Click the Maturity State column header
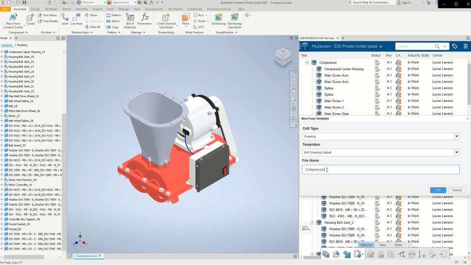Image resolution: width=471 pixels, height=265 pixels. [x=418, y=55]
